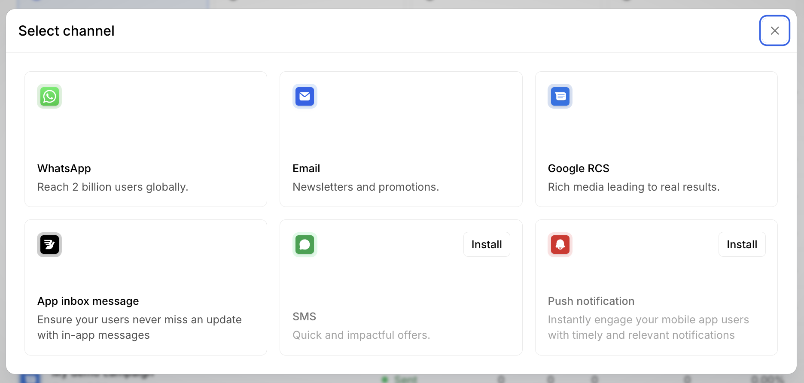Select the WhatsApp channel title
Viewport: 804px width, 383px height.
click(64, 168)
